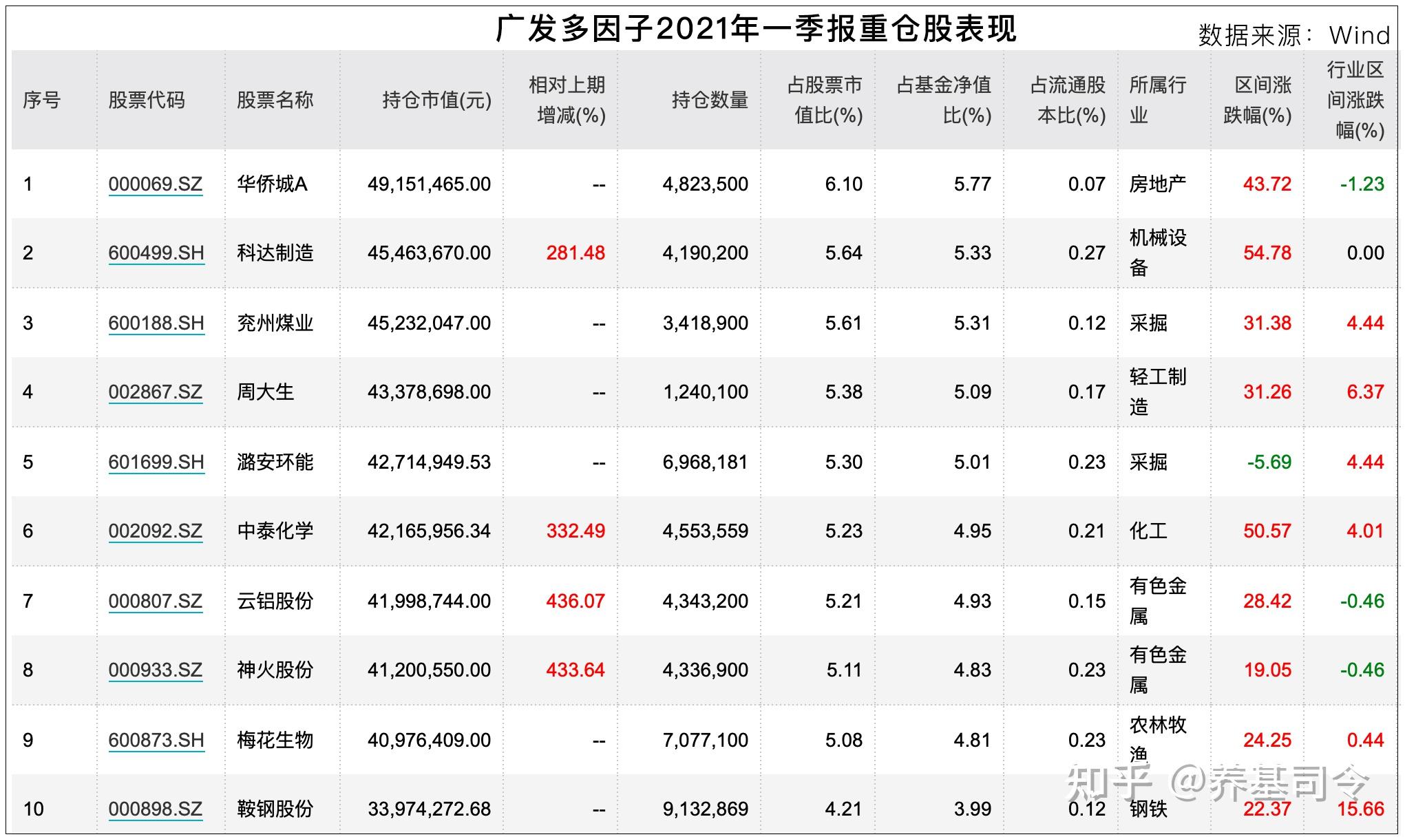Click the red increase value 433.64

(x=576, y=670)
